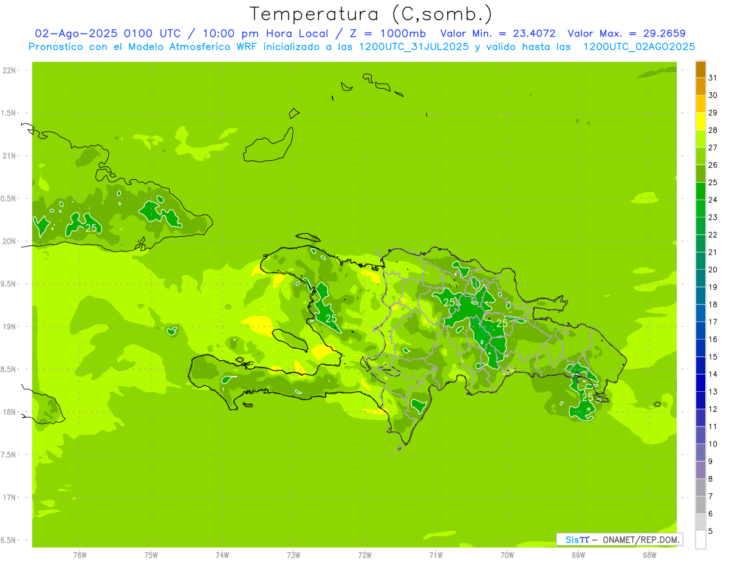Click the "29" colorbar label
The height and width of the screenshot is (563, 729).
[x=713, y=113]
